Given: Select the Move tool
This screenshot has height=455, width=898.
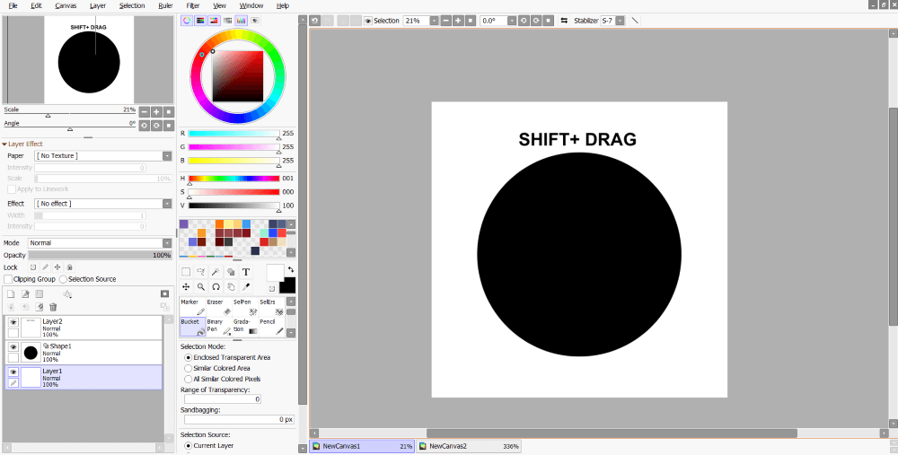Looking at the screenshot, I should click(186, 287).
